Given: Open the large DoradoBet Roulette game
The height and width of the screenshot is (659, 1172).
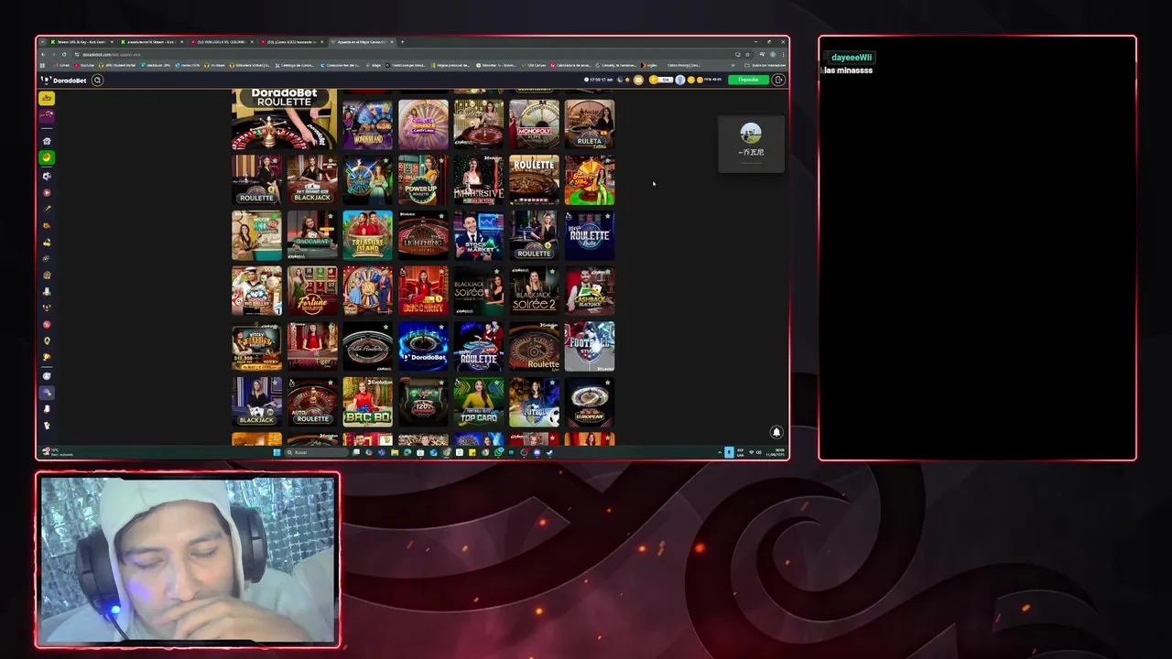Looking at the screenshot, I should [x=284, y=119].
